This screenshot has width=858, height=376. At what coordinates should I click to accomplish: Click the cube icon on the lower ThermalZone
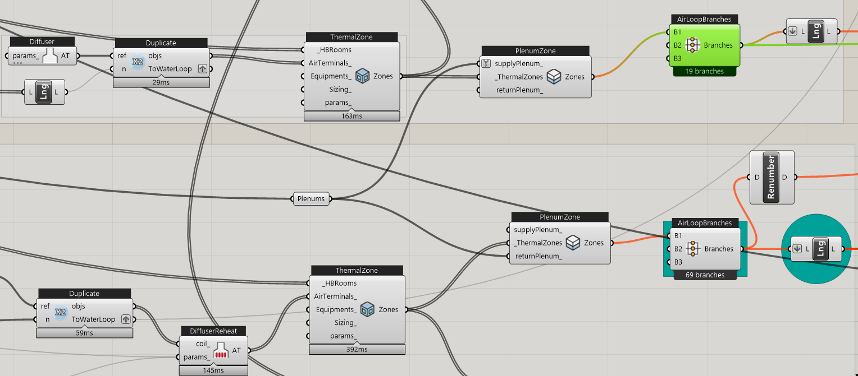[x=367, y=309]
